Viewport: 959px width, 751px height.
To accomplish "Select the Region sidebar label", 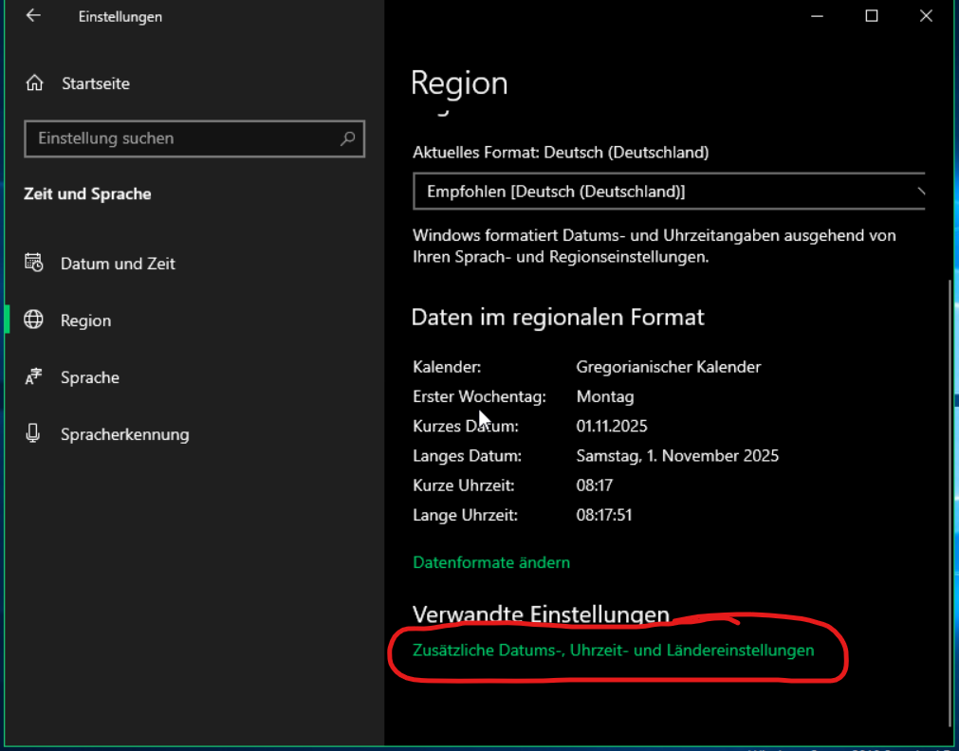I will 85,321.
